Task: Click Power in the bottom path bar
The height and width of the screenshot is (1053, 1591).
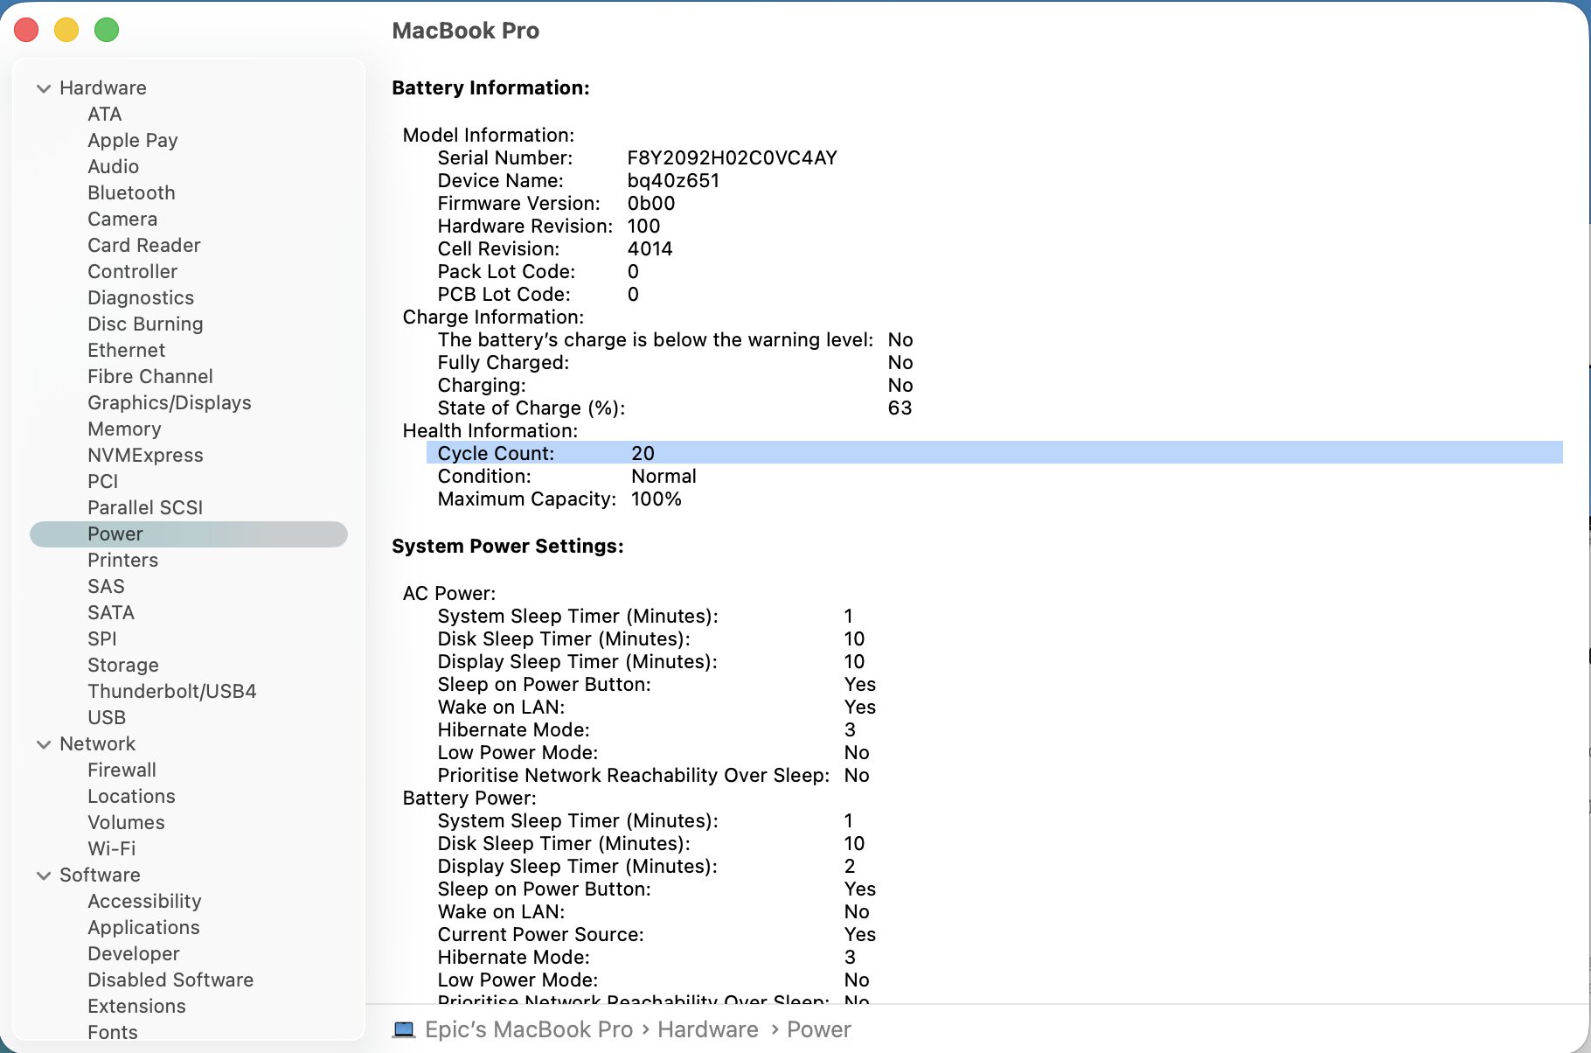Action: [x=818, y=1029]
